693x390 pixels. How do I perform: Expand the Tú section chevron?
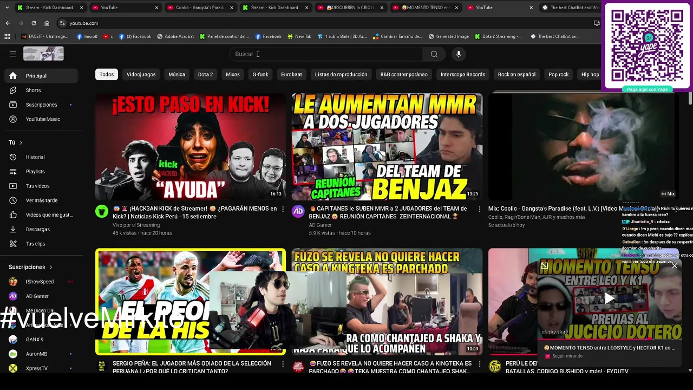tap(21, 142)
